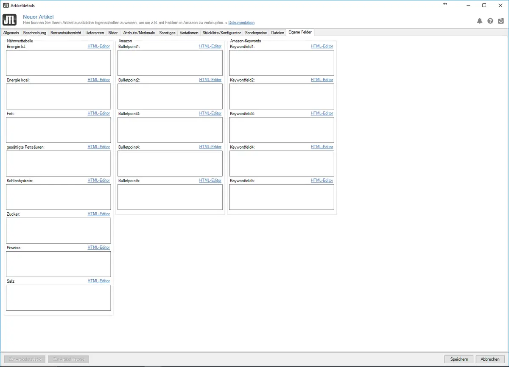
Task: Click the Zur Artikelstatistik button
Action: 25,359
